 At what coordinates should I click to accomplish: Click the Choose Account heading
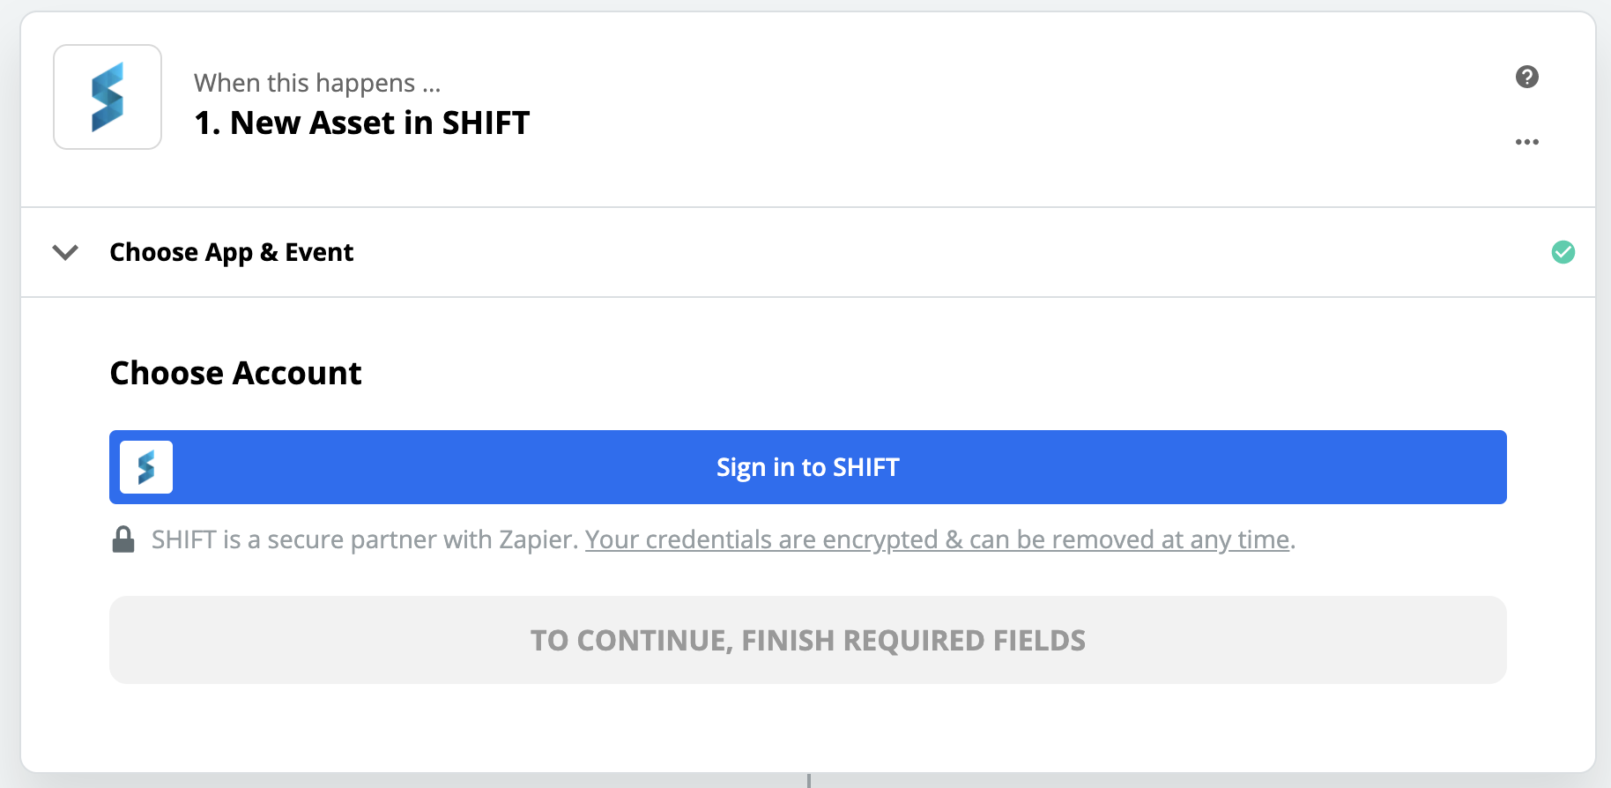235,374
